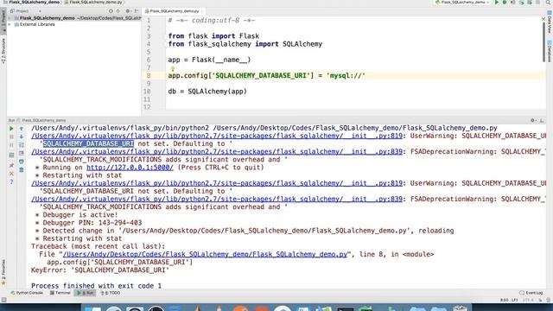The image size is (553, 311).
Task: Toggle the Structure side tab
Action: point(3,51)
